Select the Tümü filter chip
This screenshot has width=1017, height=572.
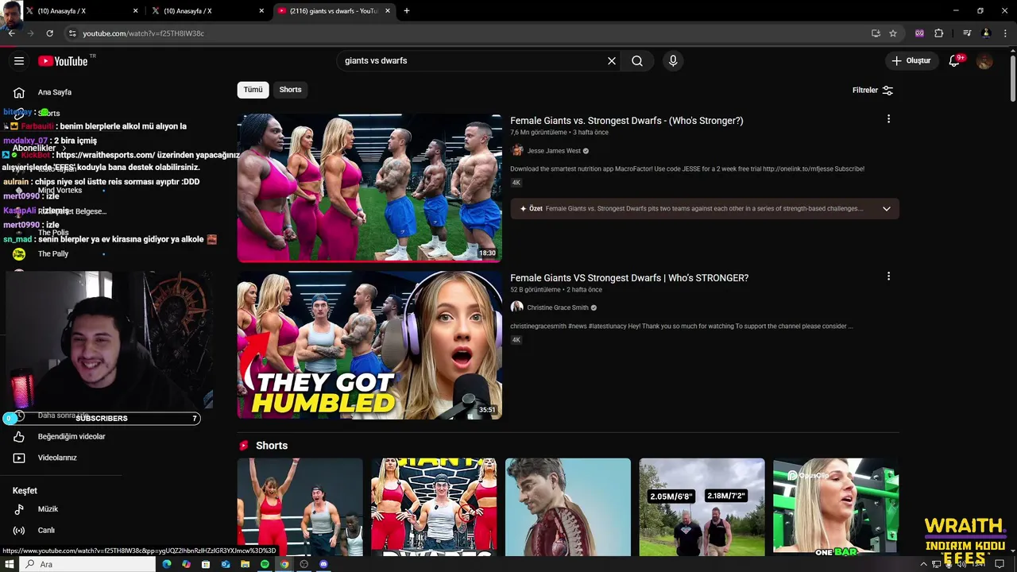pos(253,90)
